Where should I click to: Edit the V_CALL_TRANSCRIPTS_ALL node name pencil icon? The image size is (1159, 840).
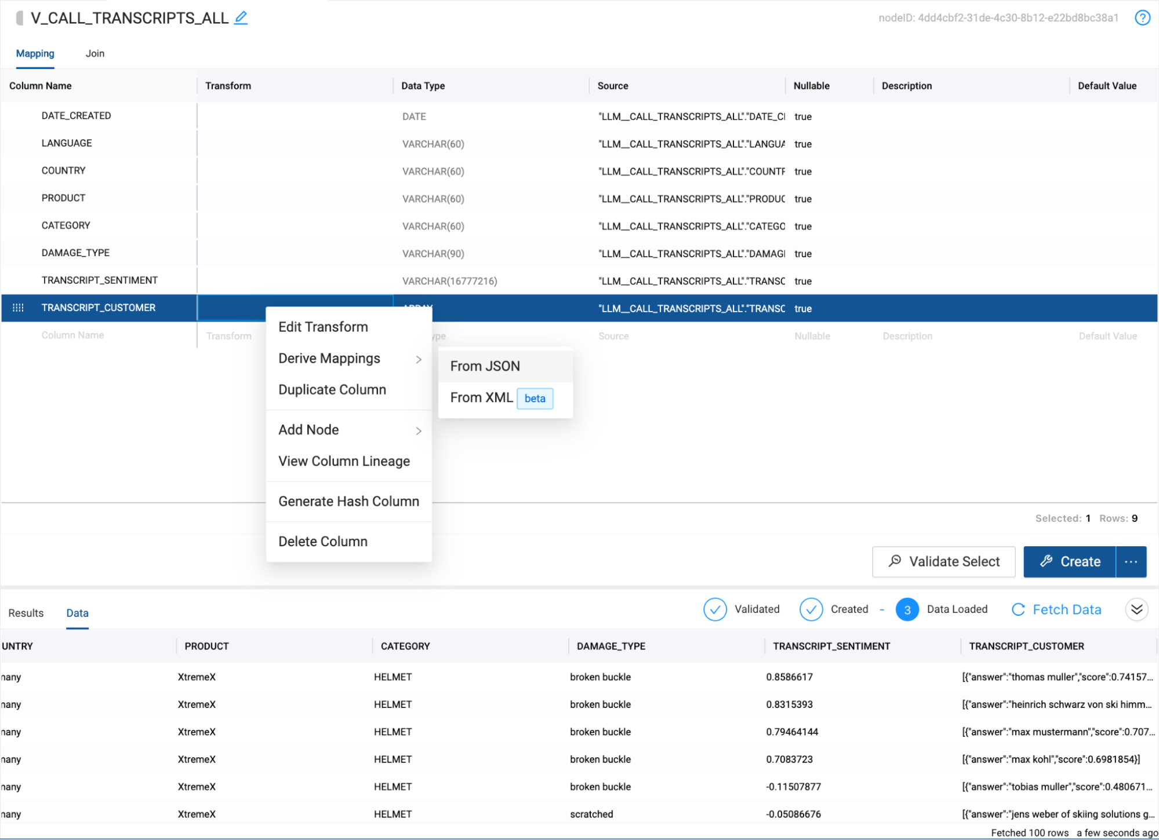tap(241, 18)
